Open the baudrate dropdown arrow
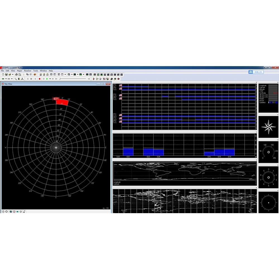Image resolution: width=279 pixels, height=279 pixels. pyautogui.click(x=12, y=79)
